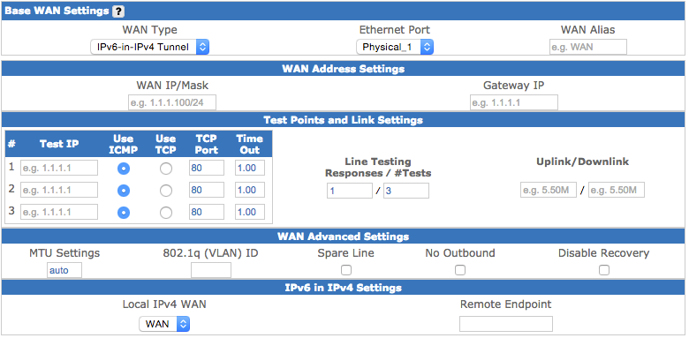
Task: Check the Disable Recovery checkbox
Action: (604, 269)
